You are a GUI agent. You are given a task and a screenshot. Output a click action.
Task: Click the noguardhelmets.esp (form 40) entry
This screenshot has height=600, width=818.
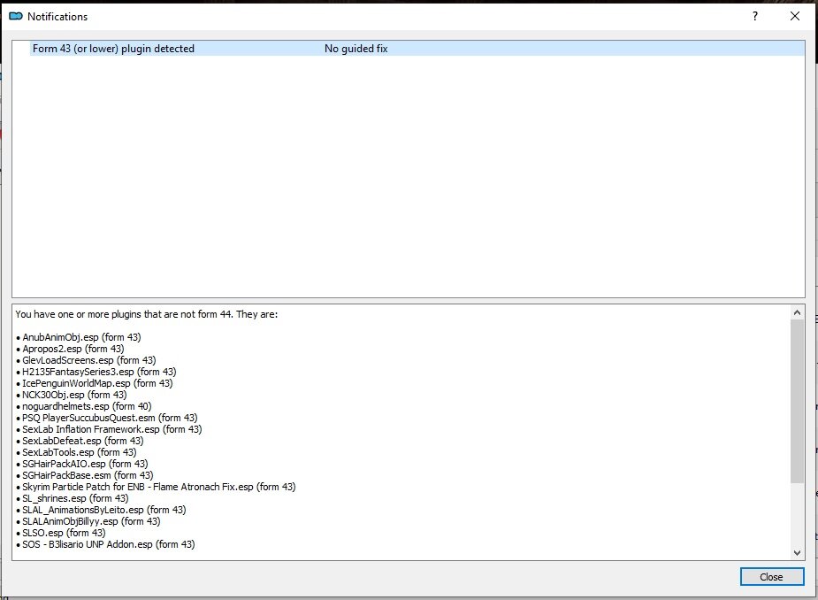point(86,406)
